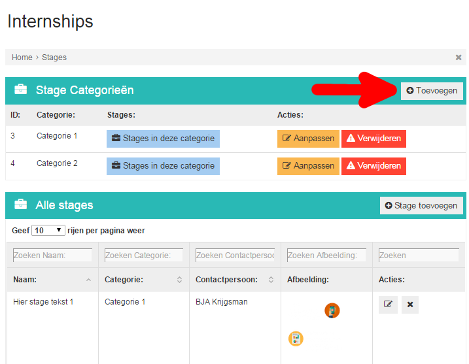Close the breadcrumb bar with the X

pyautogui.click(x=459, y=58)
